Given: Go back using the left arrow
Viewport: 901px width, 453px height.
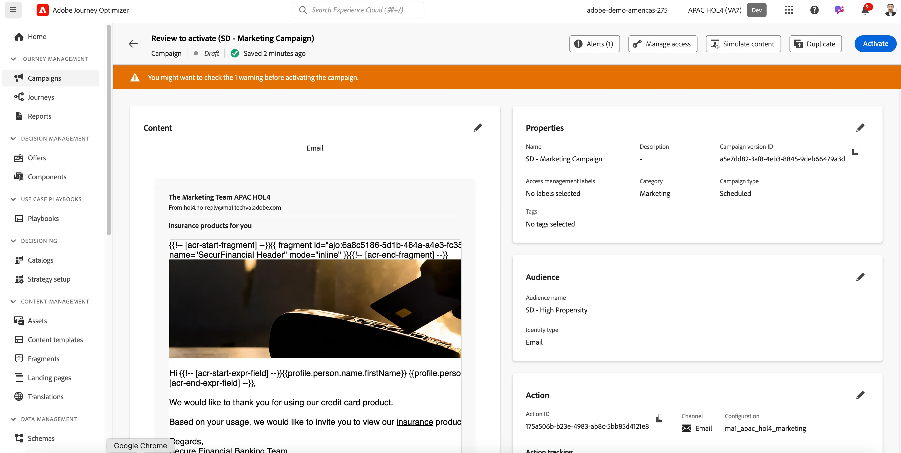Looking at the screenshot, I should 133,44.
